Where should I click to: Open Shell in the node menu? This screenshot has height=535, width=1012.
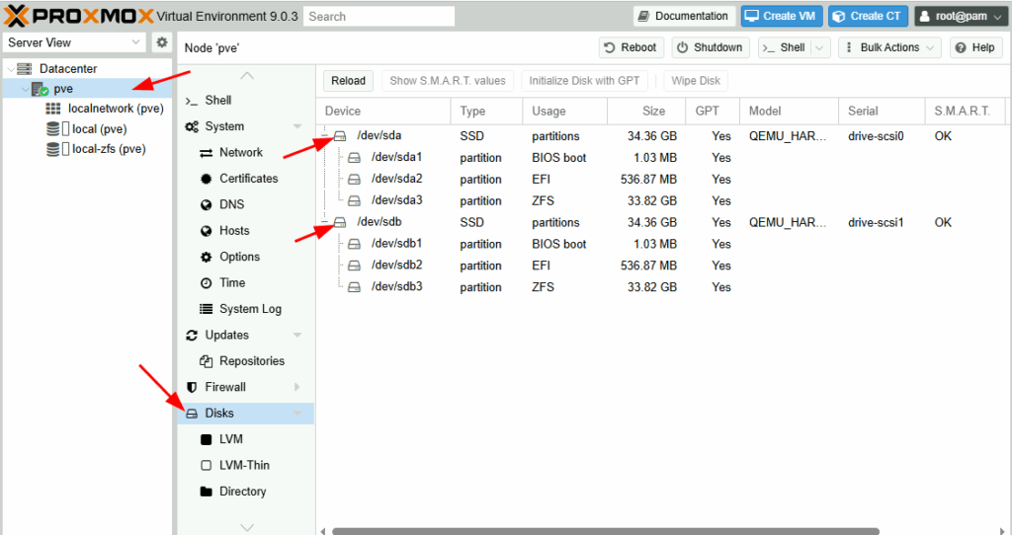click(x=245, y=100)
